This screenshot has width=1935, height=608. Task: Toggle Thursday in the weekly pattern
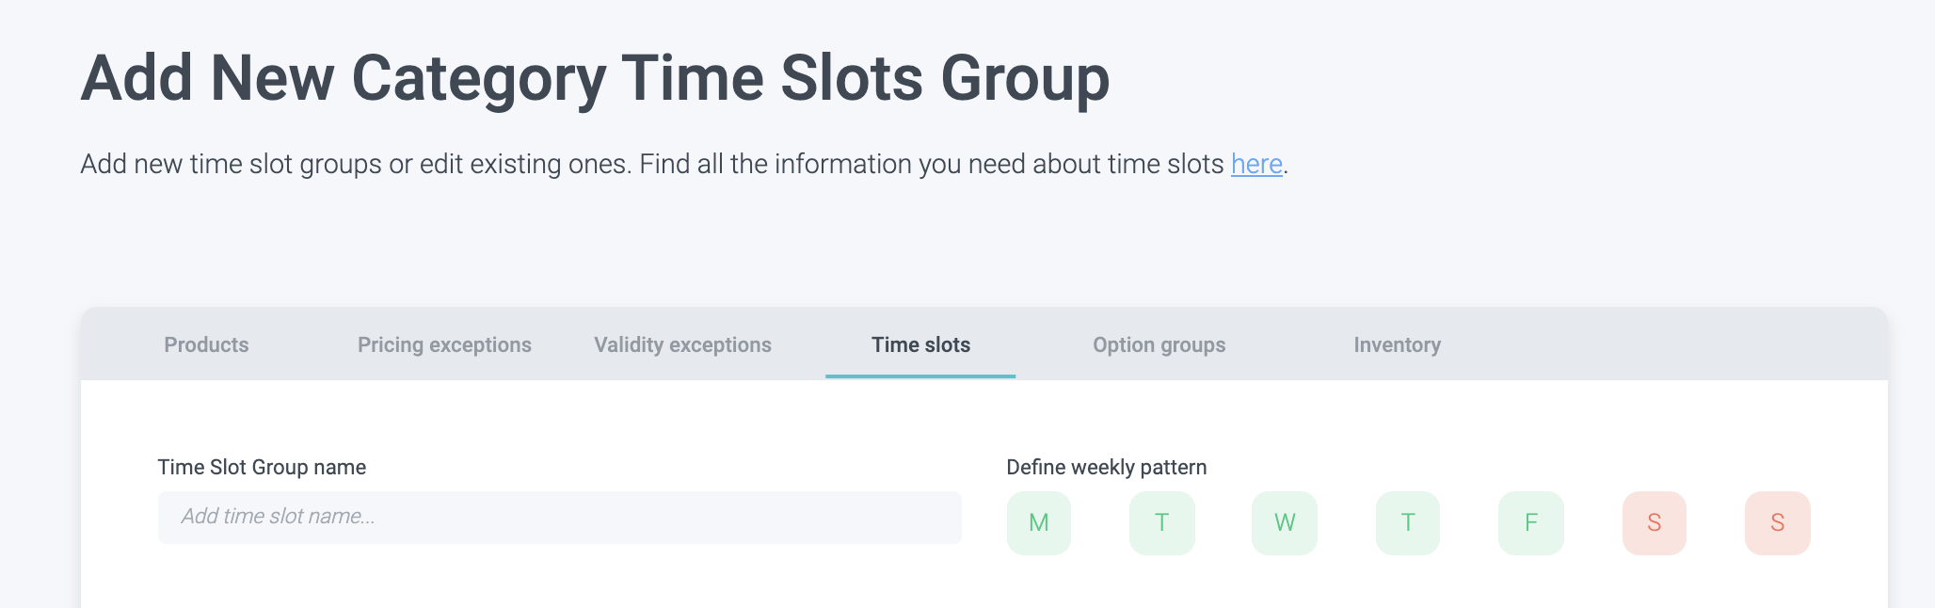coord(1408,522)
